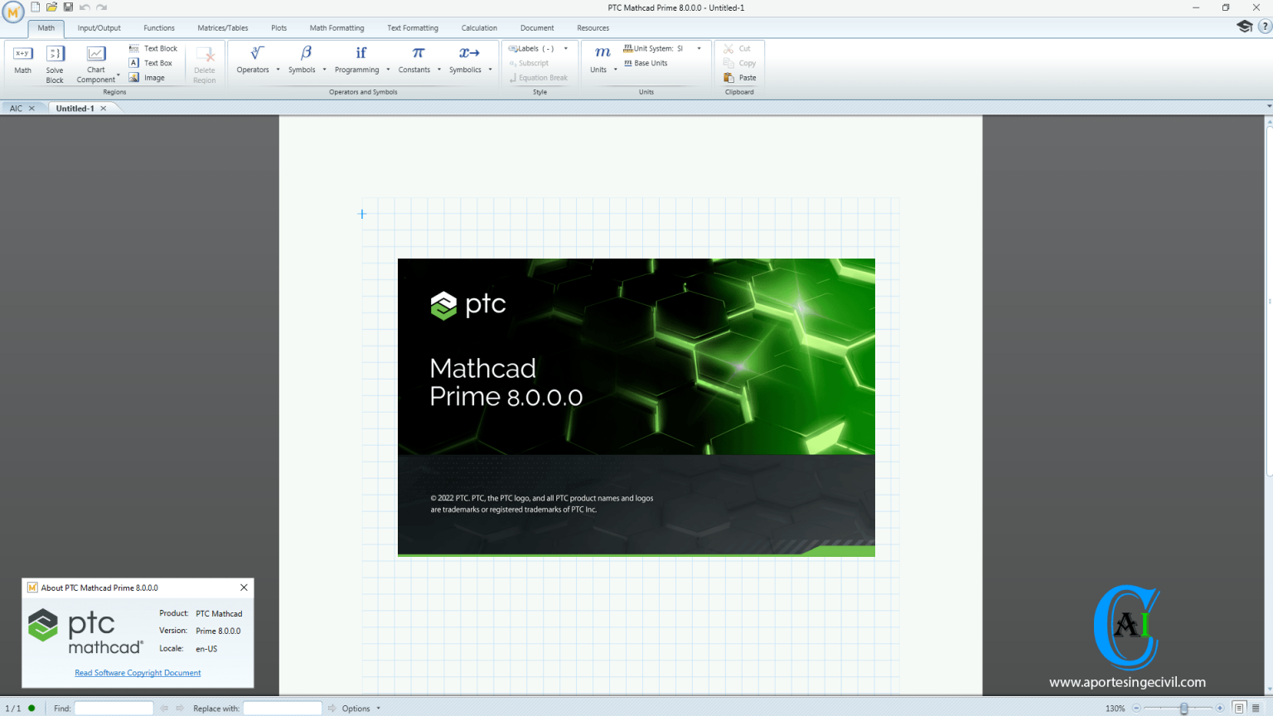Image resolution: width=1273 pixels, height=716 pixels.
Task: Paste from the clipboard
Action: 739,77
